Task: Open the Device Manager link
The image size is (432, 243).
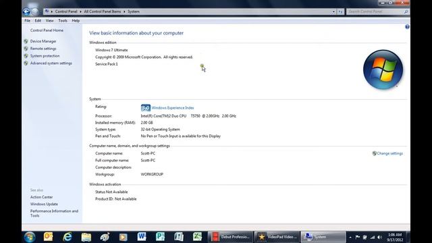Action: click(43, 41)
